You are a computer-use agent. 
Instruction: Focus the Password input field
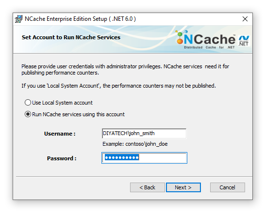(144, 158)
